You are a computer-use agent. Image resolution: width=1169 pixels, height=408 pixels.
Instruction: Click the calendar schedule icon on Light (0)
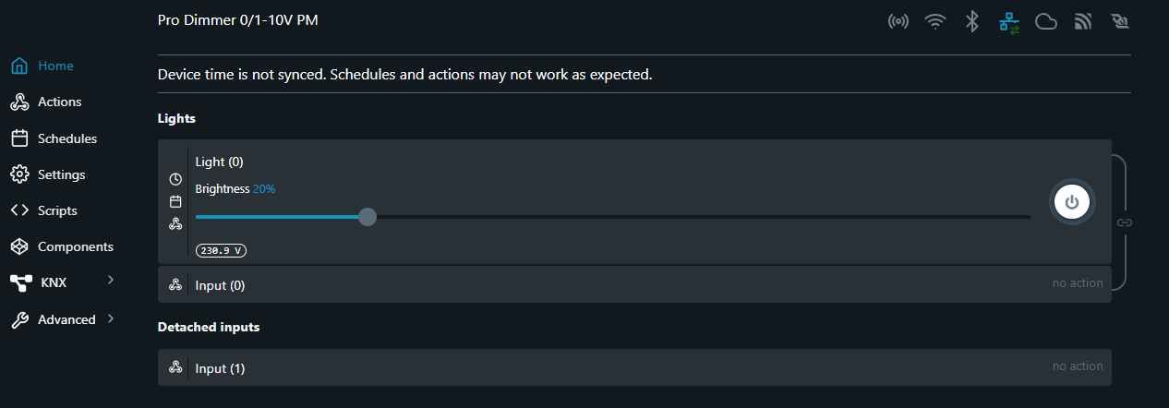point(175,201)
